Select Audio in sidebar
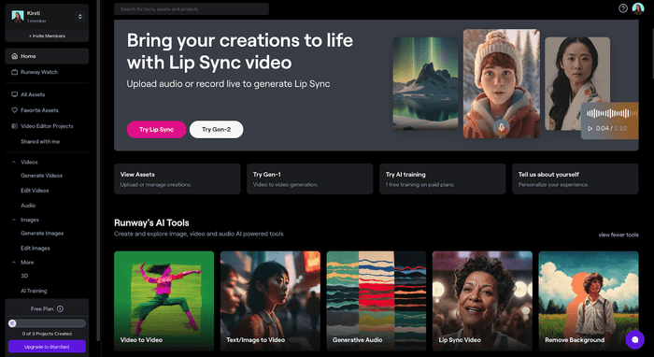The width and height of the screenshot is (654, 357). pyautogui.click(x=28, y=206)
